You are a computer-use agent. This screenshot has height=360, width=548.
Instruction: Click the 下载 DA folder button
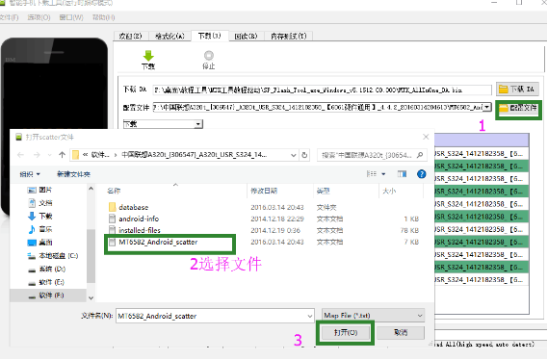(517, 90)
